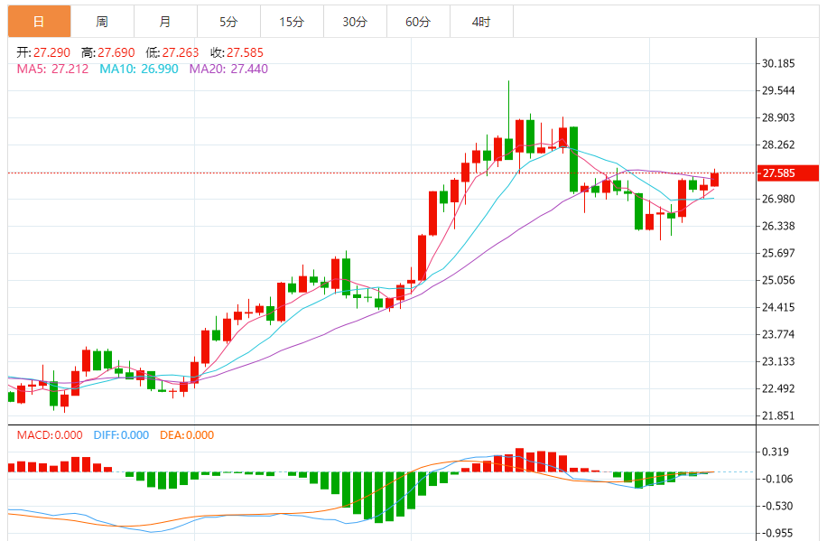Viewport: 827px width, 541px height.
Task: Click the 23.774 price axis value
Action: pos(778,334)
